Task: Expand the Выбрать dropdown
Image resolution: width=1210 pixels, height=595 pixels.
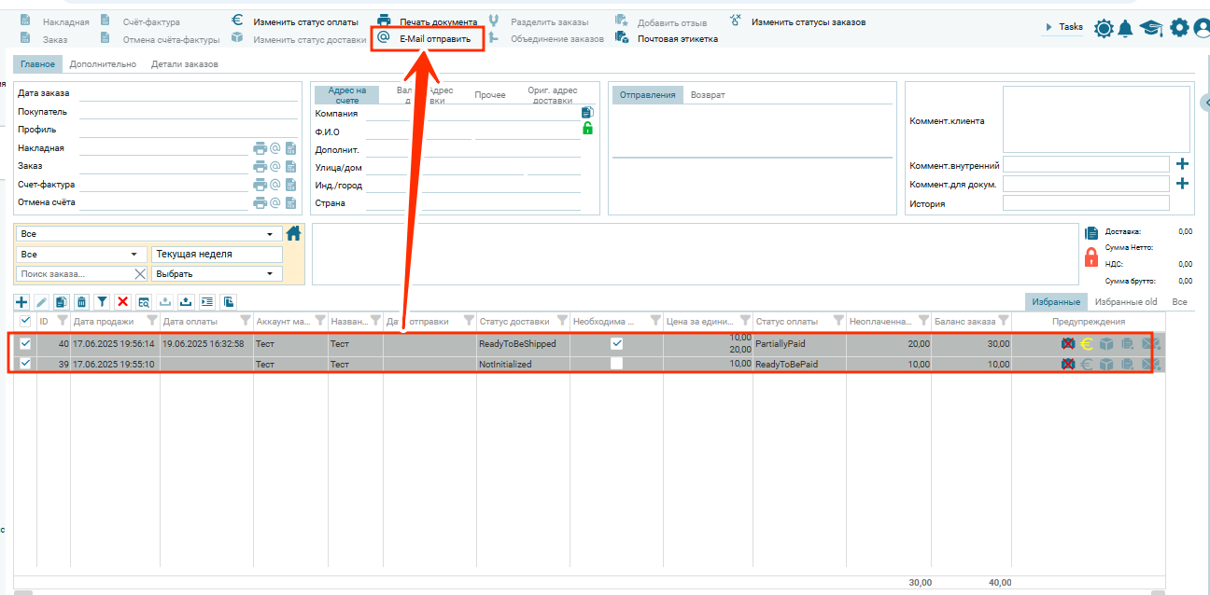Action: tap(271, 274)
